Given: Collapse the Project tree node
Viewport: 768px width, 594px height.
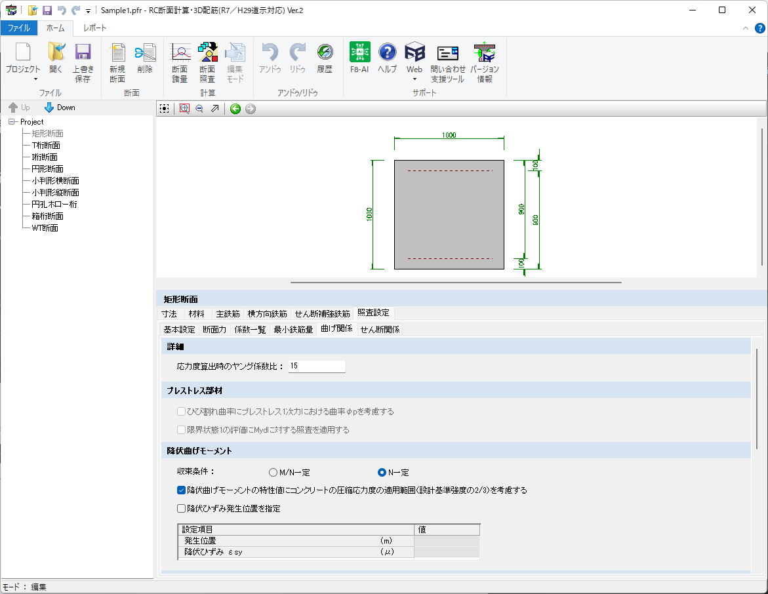Looking at the screenshot, I should click(x=12, y=122).
